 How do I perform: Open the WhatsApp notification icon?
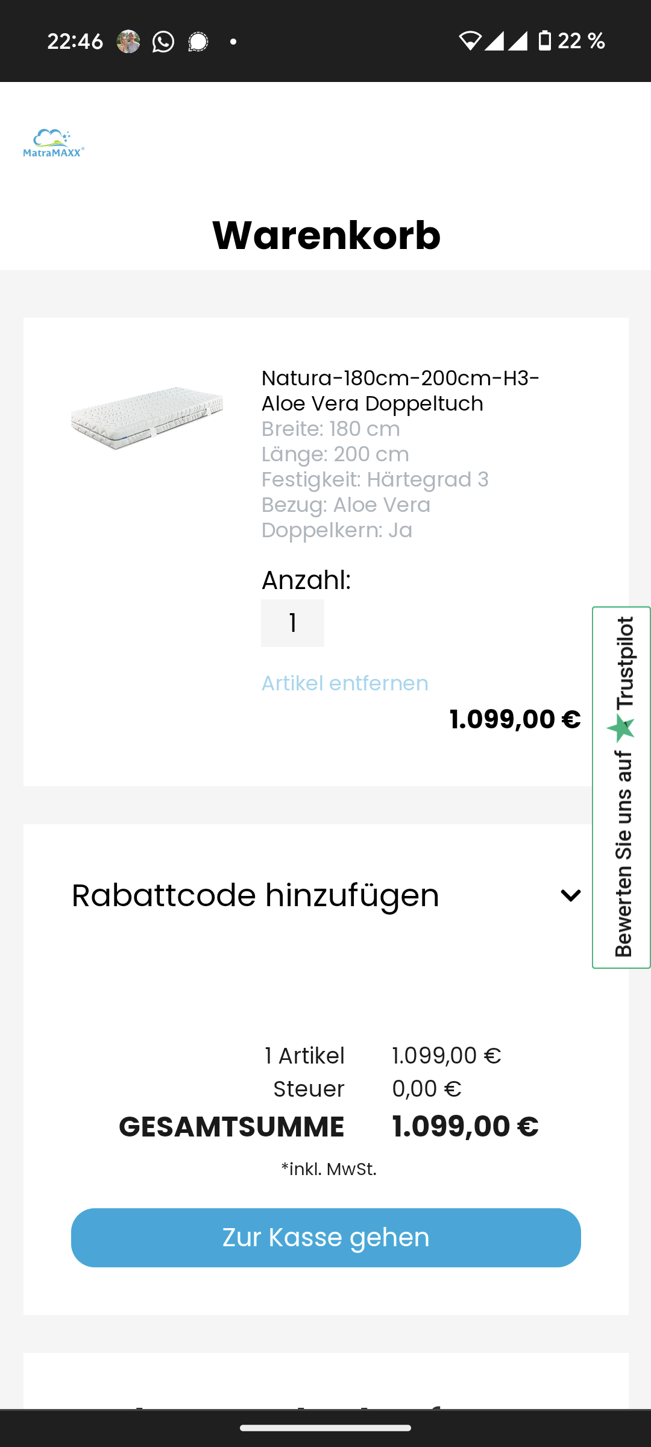click(x=163, y=42)
